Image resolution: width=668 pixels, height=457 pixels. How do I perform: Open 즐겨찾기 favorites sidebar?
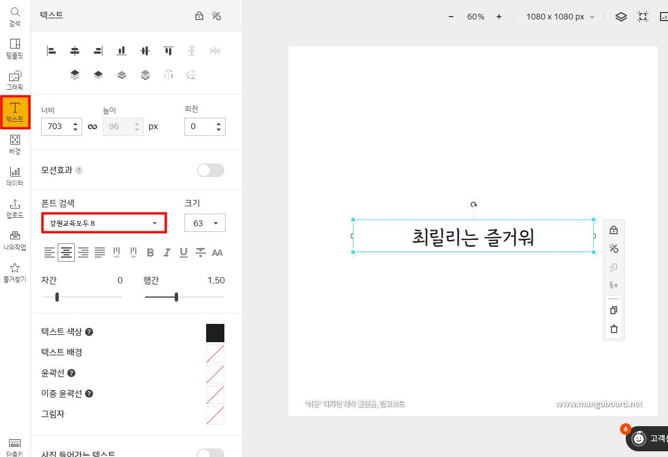click(15, 273)
